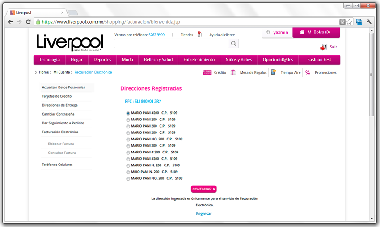Open the Fashion Fest menu
Screen dimensions: 380x227
click(319, 60)
